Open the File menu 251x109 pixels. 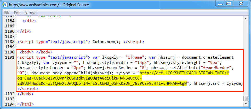click(x=7, y=13)
